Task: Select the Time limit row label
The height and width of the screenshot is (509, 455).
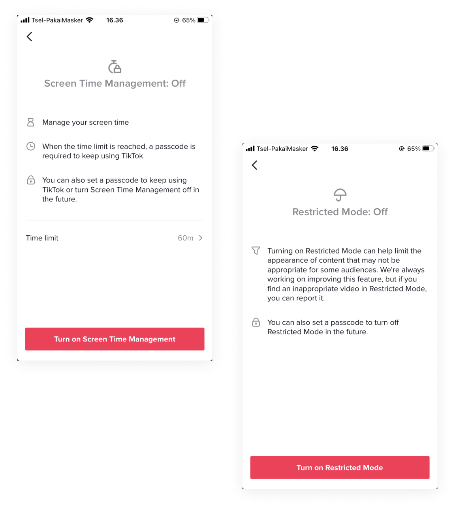Action: point(42,238)
